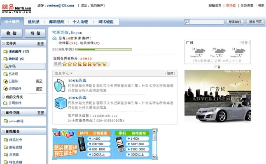Click the 特色店铺 service icon
The width and height of the screenshot is (266, 164).
point(6,162)
